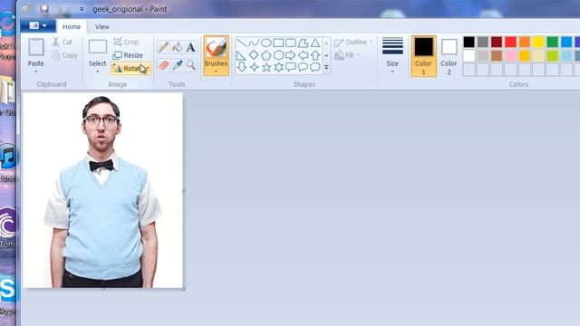Choose the Hexagon shape
Image resolution: width=580 pixels, height=326 pixels.
pyautogui.click(x=278, y=55)
